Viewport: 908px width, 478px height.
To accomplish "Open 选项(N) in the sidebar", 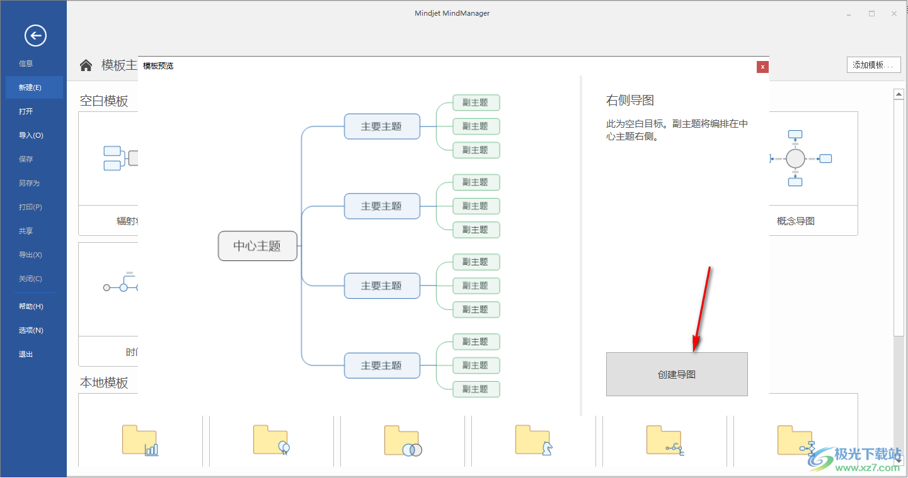I will (x=31, y=330).
